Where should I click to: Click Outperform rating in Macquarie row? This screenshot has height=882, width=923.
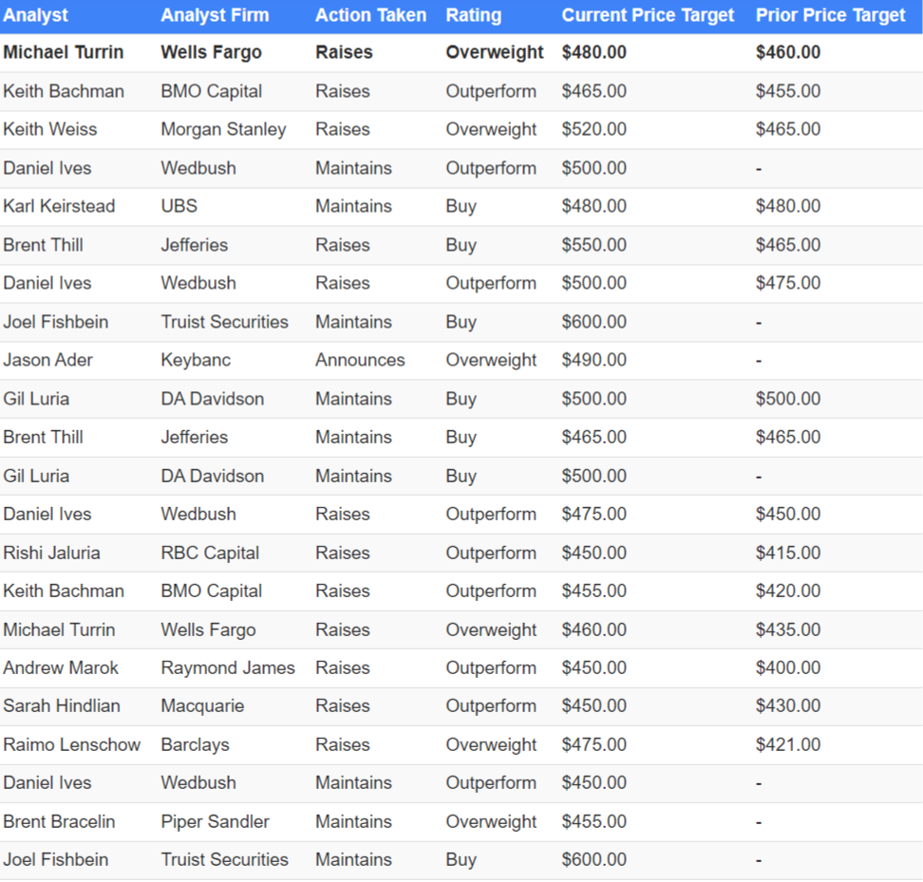(x=491, y=706)
